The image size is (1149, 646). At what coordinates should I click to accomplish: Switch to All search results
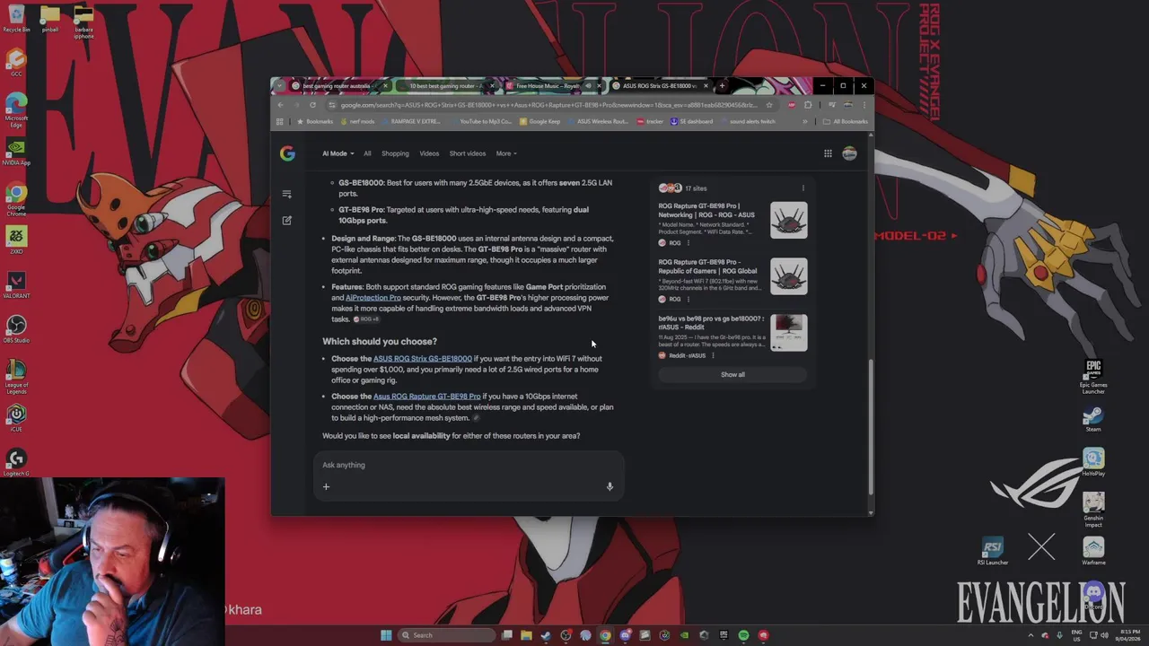[x=367, y=153]
